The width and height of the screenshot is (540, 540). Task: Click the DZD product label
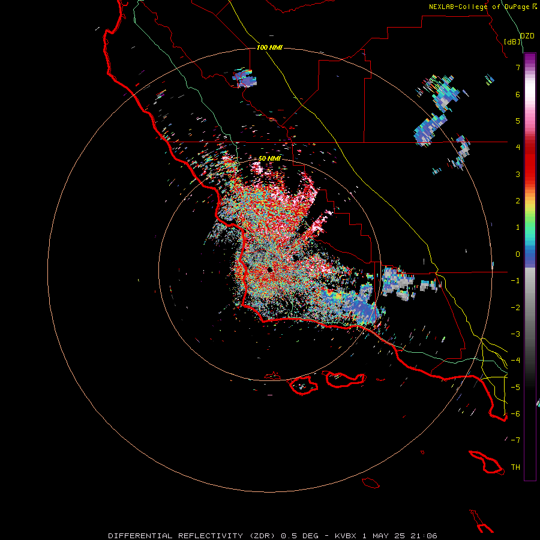click(x=527, y=36)
